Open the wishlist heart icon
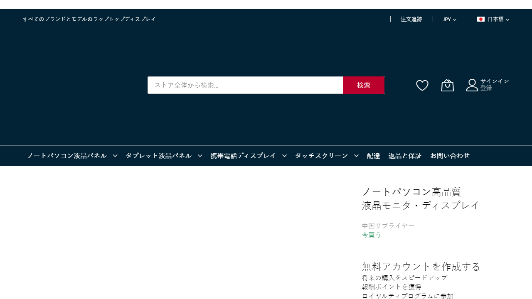This screenshot has height=299, width=532. [x=422, y=86]
